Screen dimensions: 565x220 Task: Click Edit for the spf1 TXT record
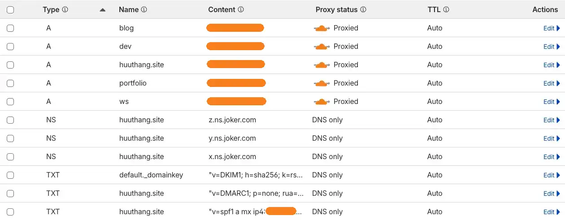552,212
